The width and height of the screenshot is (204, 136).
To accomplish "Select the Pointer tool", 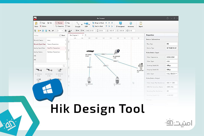I will pos(59,23).
